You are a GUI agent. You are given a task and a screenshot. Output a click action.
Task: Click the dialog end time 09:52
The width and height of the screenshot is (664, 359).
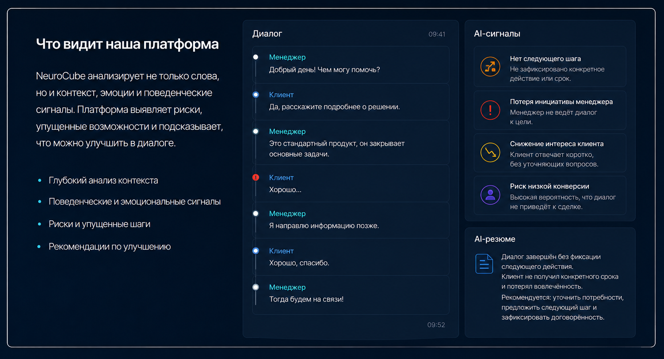pos(436,325)
